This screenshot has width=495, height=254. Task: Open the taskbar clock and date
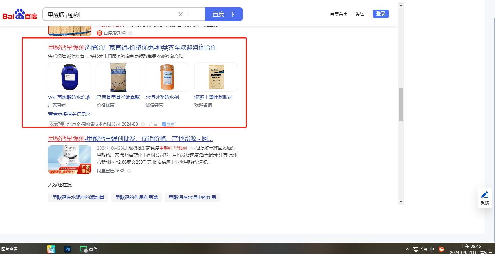[471, 249]
